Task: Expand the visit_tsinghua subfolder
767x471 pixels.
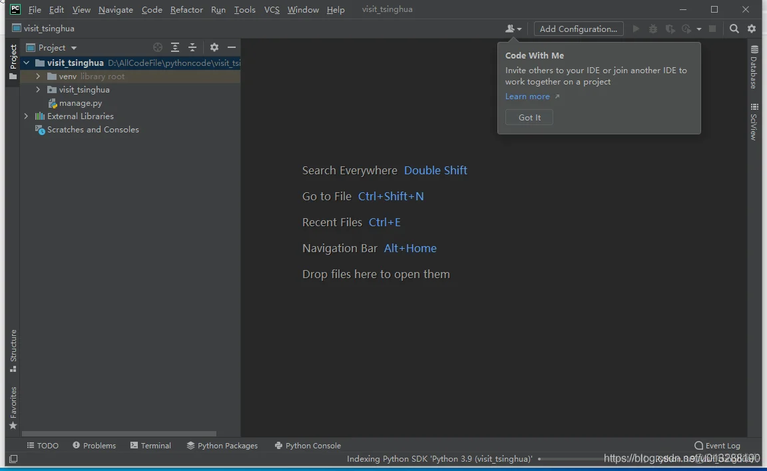Action: pyautogui.click(x=38, y=90)
